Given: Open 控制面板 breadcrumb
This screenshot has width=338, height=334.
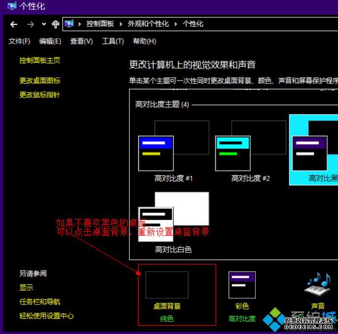Looking at the screenshot, I should (100, 24).
